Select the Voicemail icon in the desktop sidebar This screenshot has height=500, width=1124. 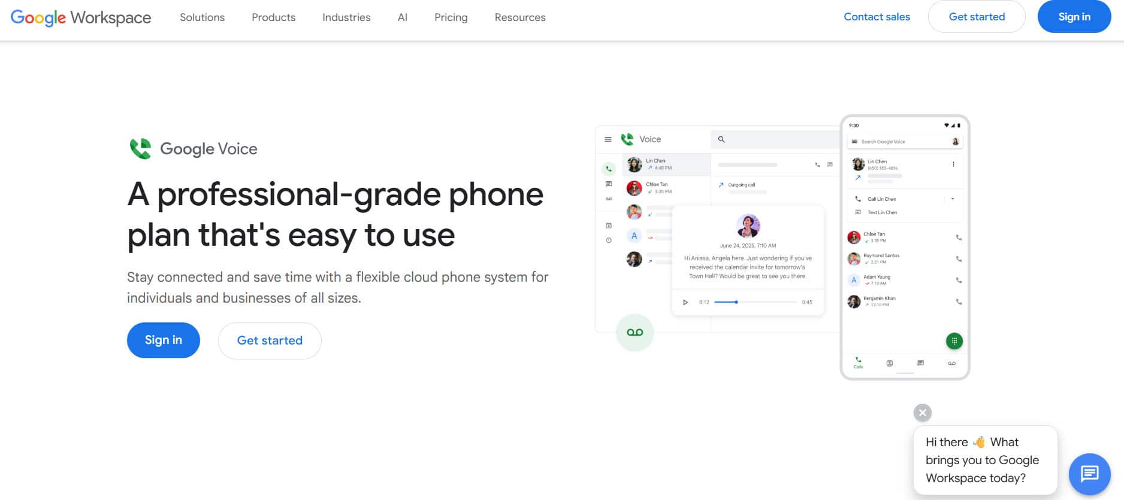609,199
